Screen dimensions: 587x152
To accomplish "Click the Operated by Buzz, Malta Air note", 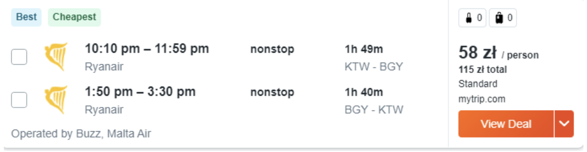I will pos(81,133).
